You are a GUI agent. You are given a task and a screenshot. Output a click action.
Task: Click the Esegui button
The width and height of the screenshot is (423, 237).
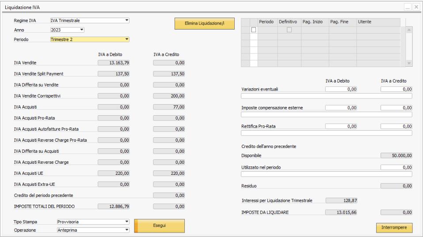pos(160,226)
